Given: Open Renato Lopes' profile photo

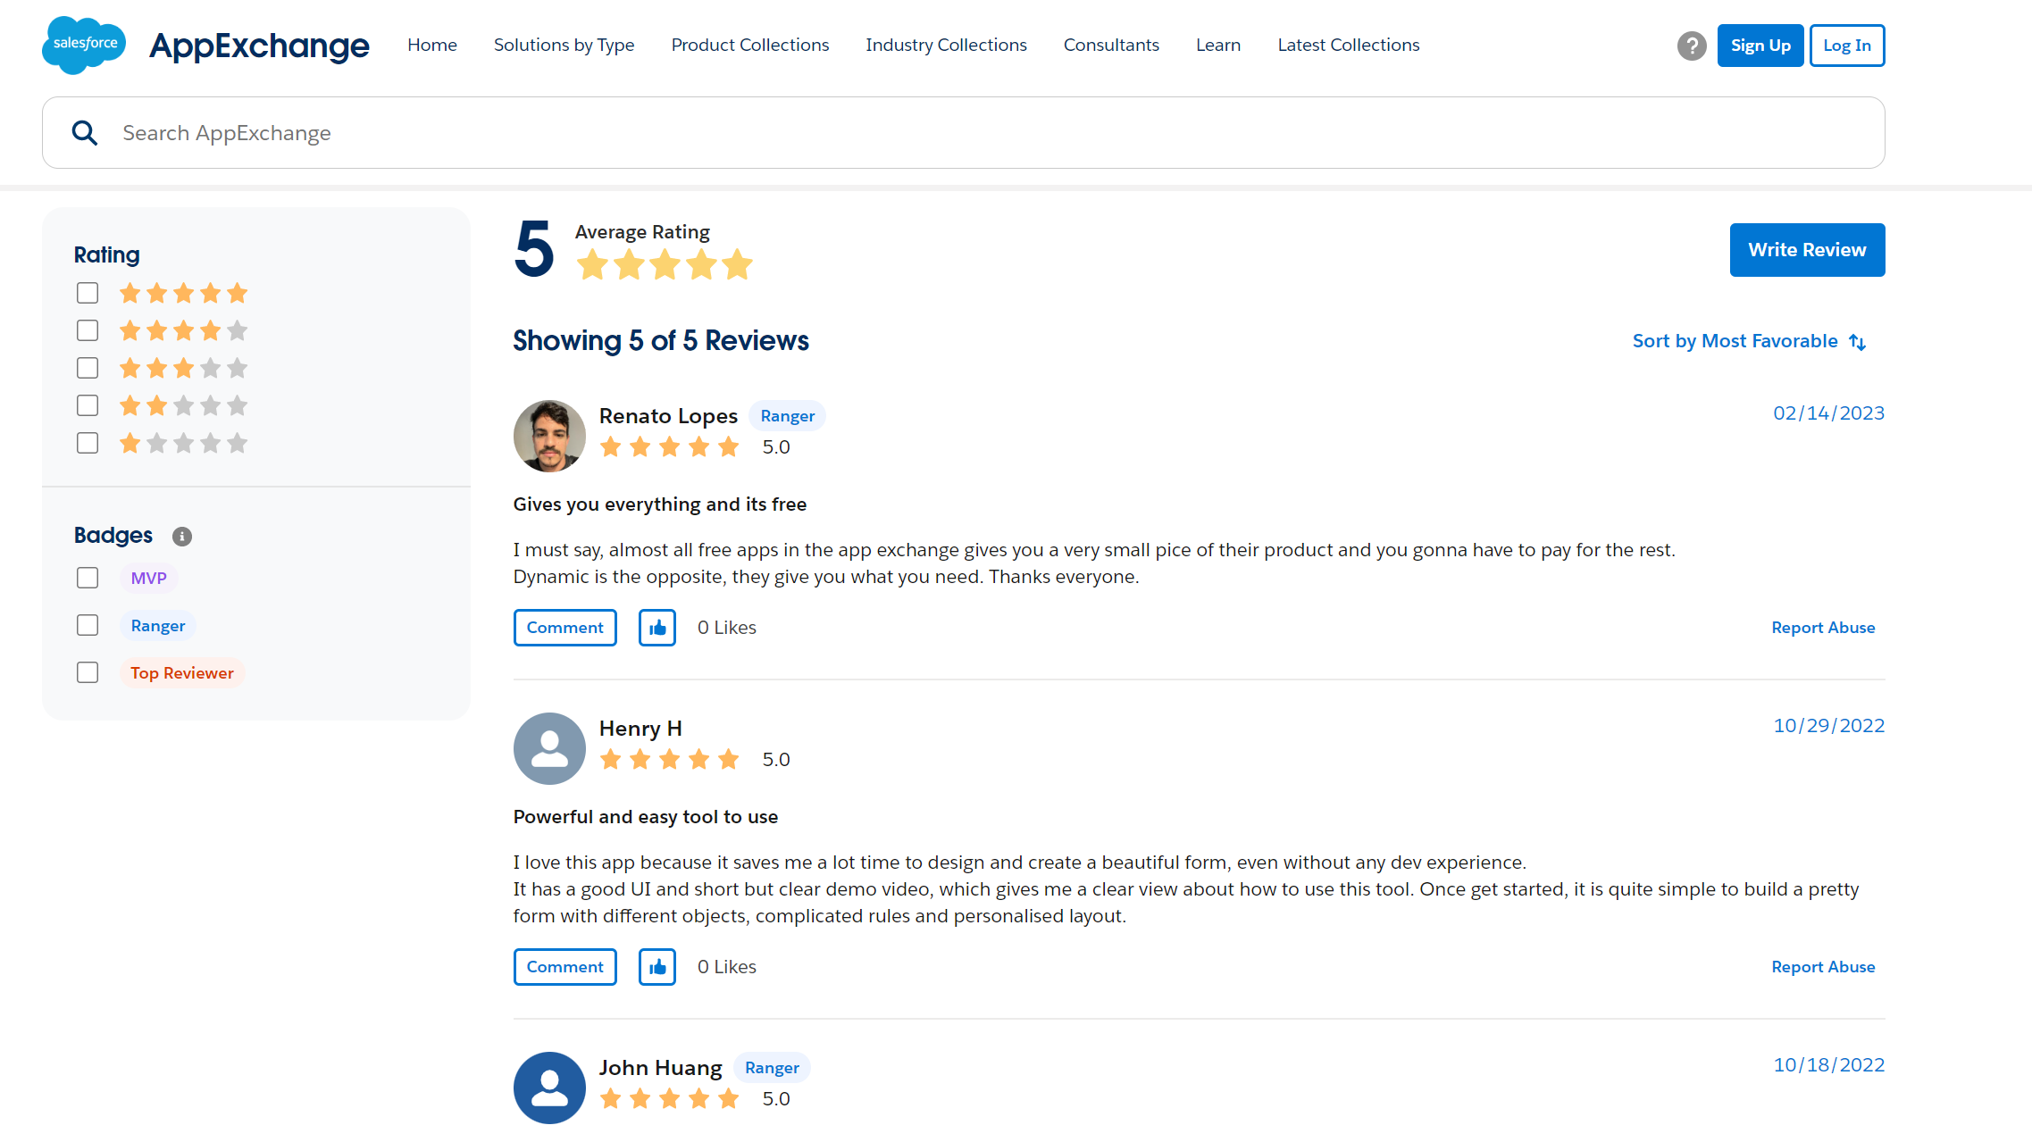Looking at the screenshot, I should (x=549, y=436).
